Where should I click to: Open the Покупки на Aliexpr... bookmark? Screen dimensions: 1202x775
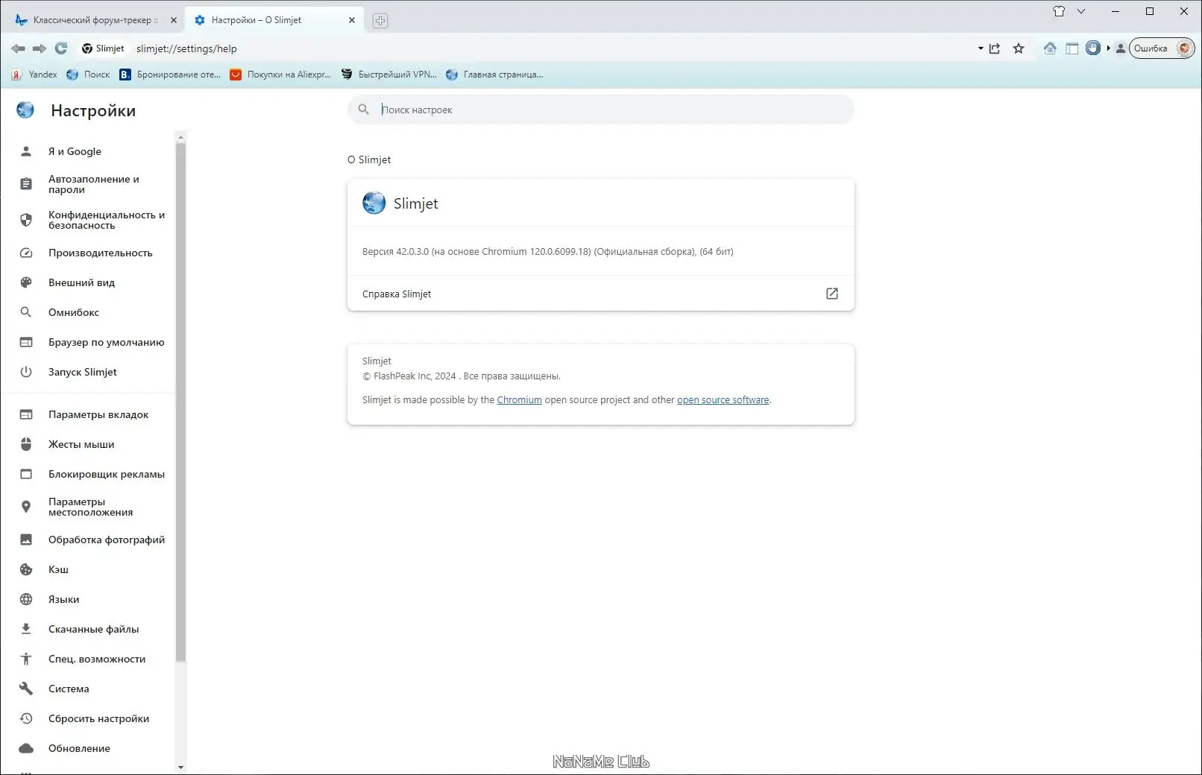pyautogui.click(x=280, y=75)
